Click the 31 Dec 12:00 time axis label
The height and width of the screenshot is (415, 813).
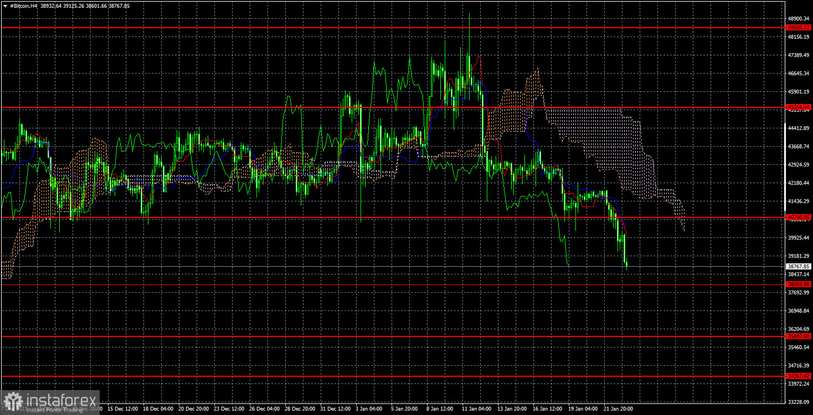click(x=335, y=409)
